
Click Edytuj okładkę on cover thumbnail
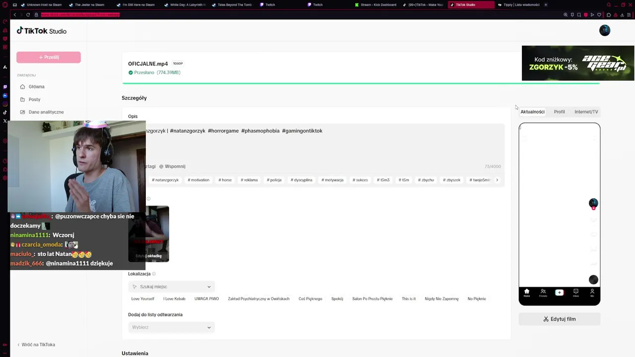(148, 256)
